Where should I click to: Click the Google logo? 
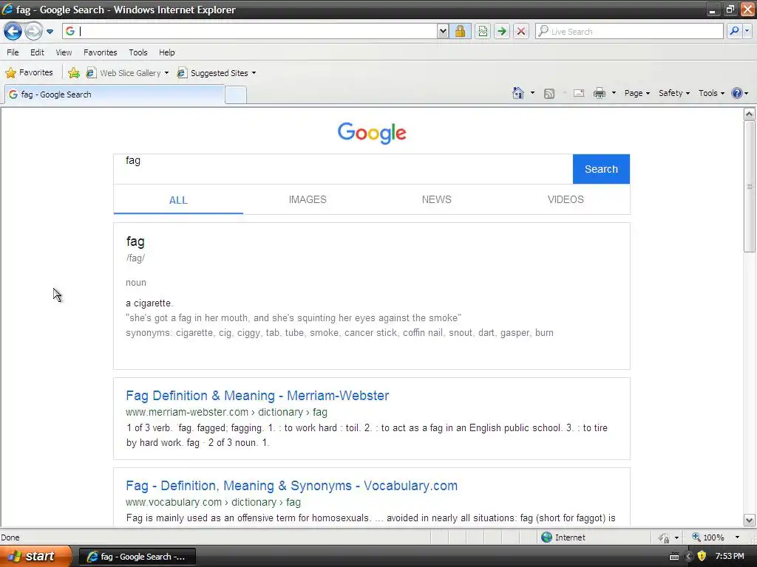point(372,133)
